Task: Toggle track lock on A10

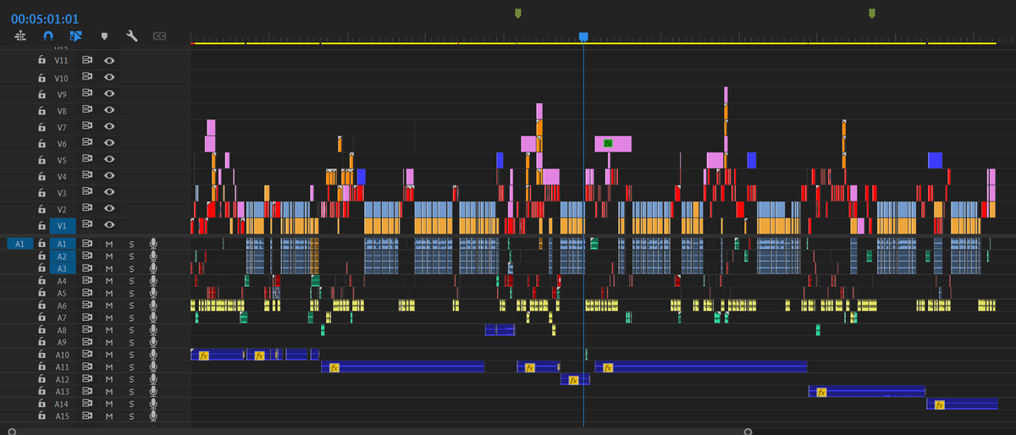Action: (x=41, y=355)
